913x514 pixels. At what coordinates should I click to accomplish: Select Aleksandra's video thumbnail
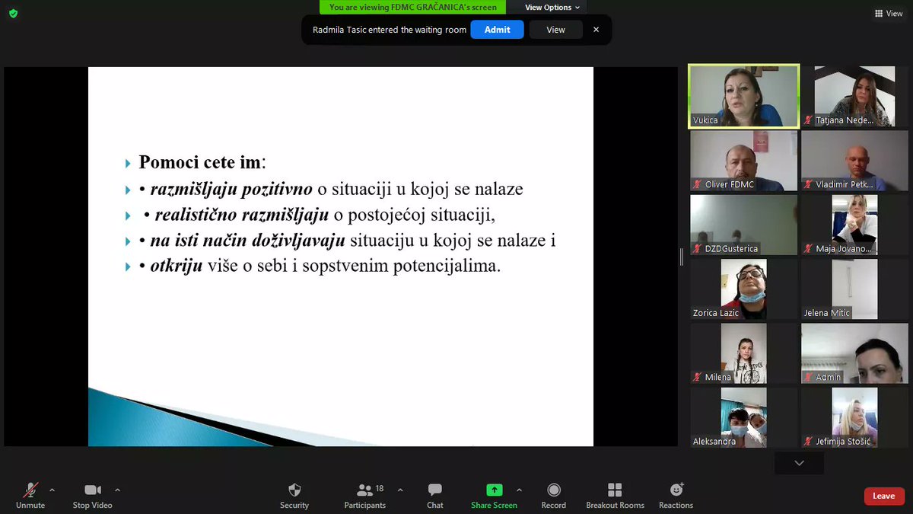(x=744, y=417)
